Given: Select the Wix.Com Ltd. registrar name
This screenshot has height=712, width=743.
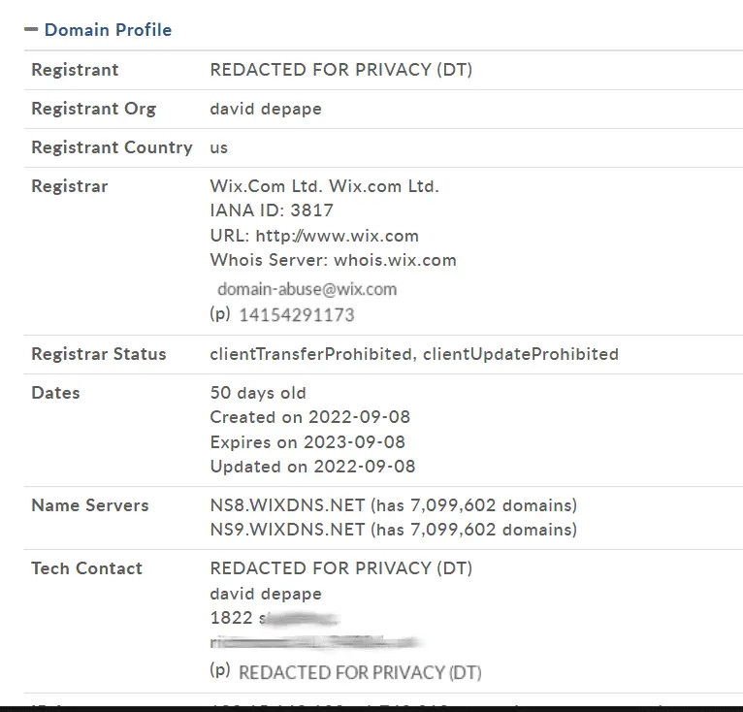Looking at the screenshot, I should 266,186.
